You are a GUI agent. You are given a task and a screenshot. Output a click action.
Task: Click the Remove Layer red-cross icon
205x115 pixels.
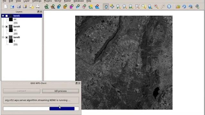97,6
